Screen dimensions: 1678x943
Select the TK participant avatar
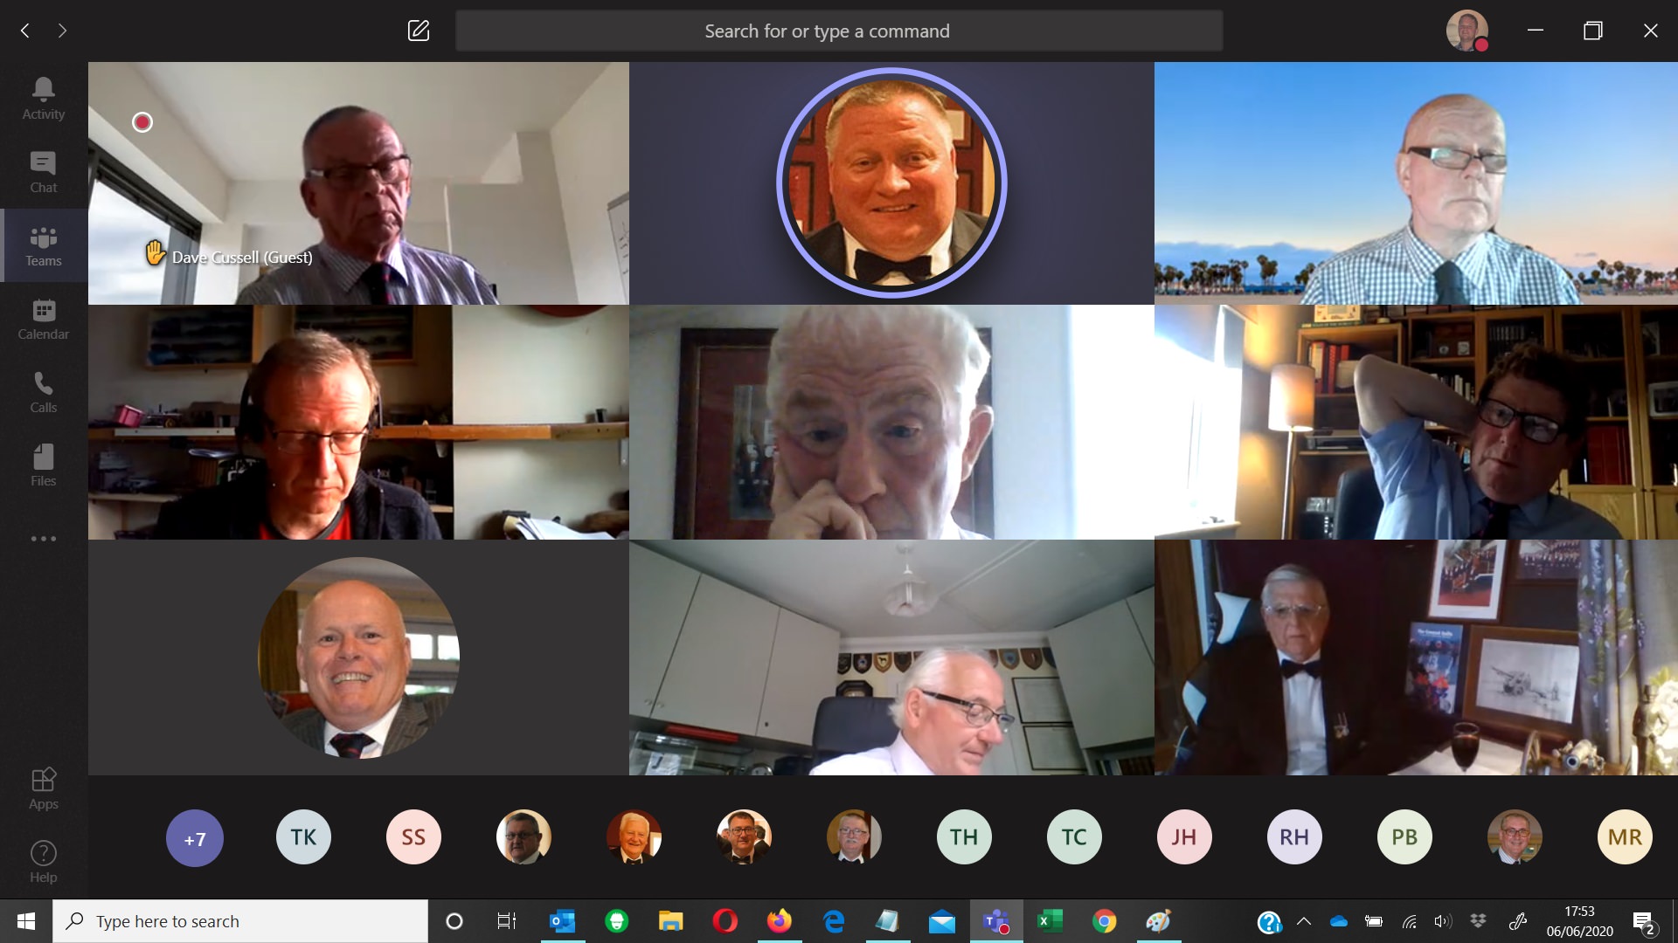point(303,837)
